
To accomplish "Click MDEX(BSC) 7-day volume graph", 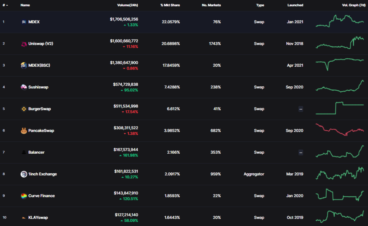I will (x=340, y=64).
